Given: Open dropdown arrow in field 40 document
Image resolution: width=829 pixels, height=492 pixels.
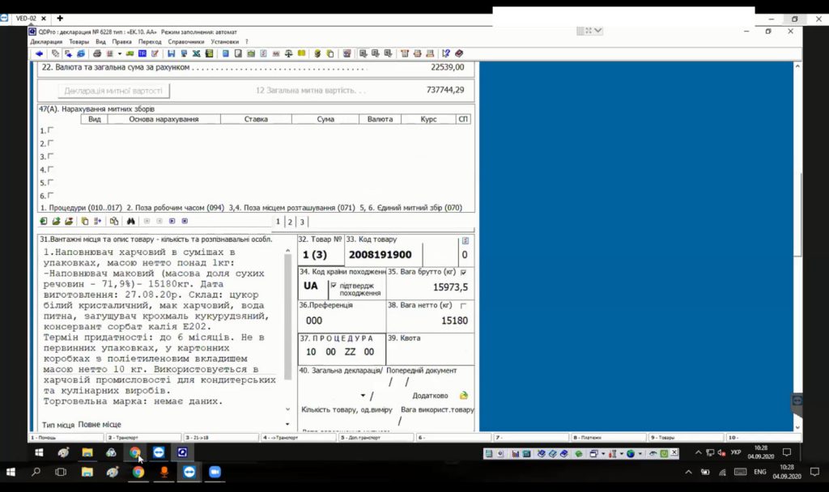Looking at the screenshot, I should pos(363,395).
